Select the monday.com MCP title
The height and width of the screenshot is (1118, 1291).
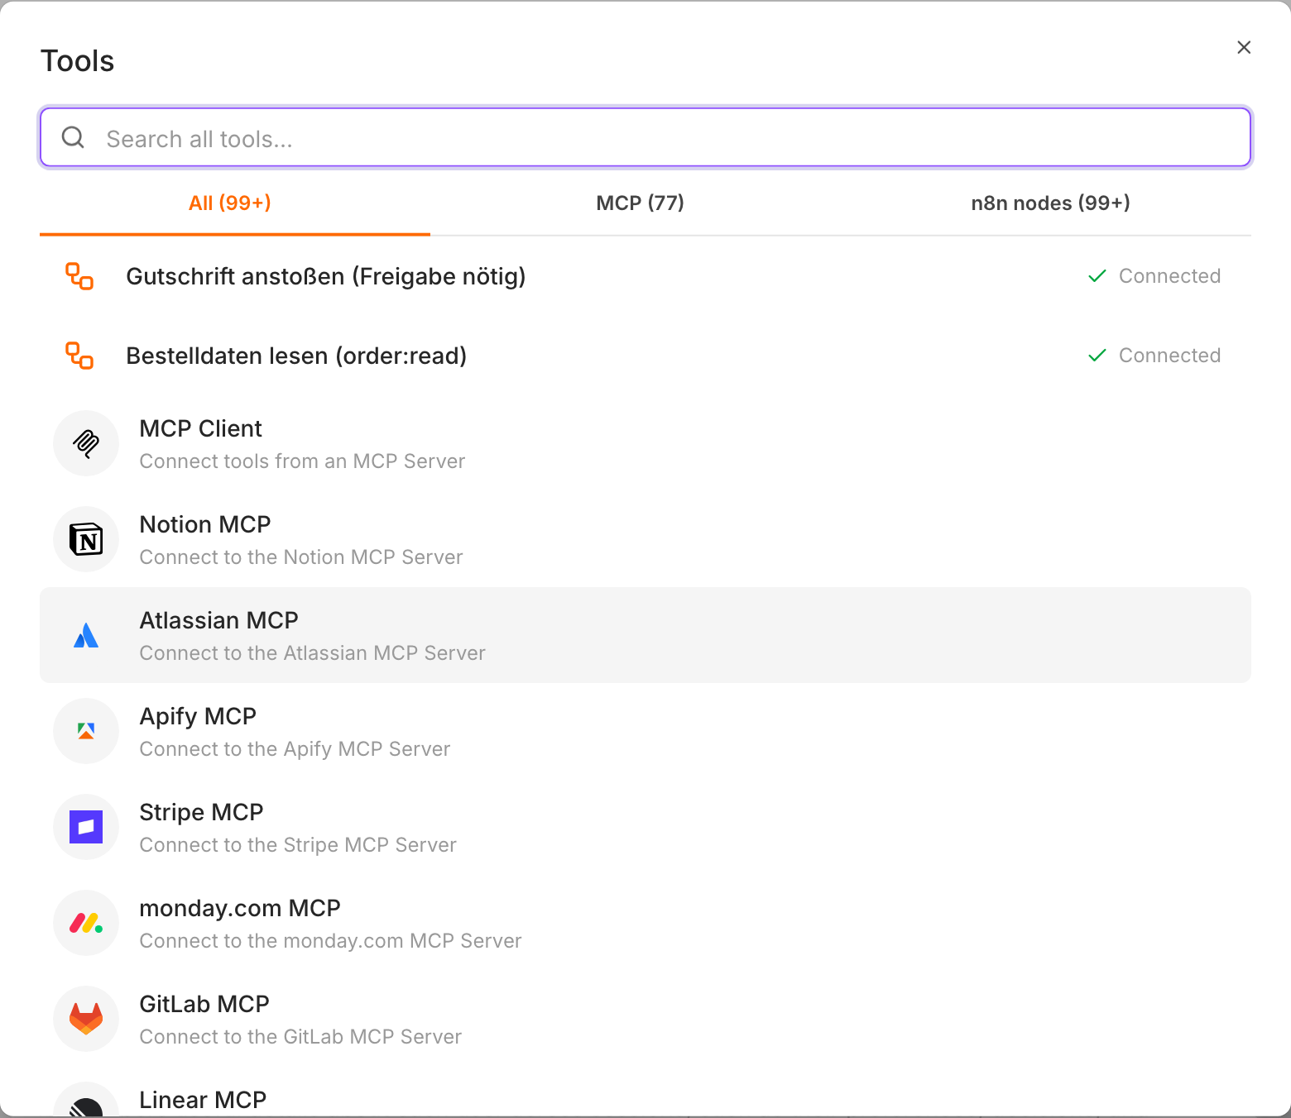[x=240, y=908]
